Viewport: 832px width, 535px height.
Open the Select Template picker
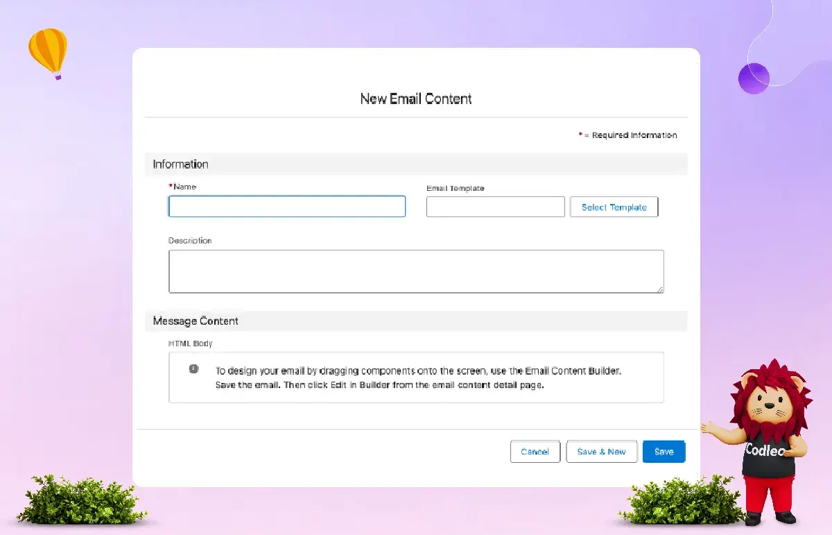click(614, 207)
